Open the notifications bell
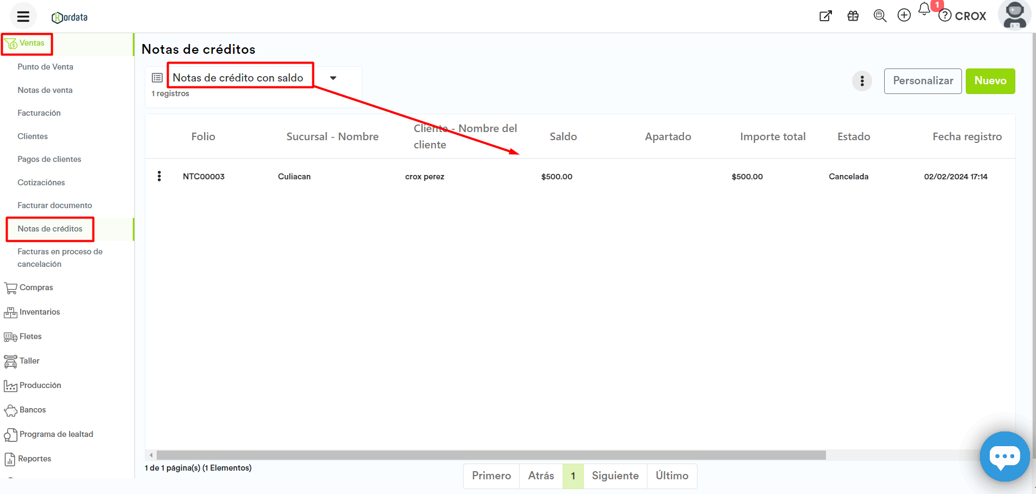The height and width of the screenshot is (494, 1036). (924, 9)
